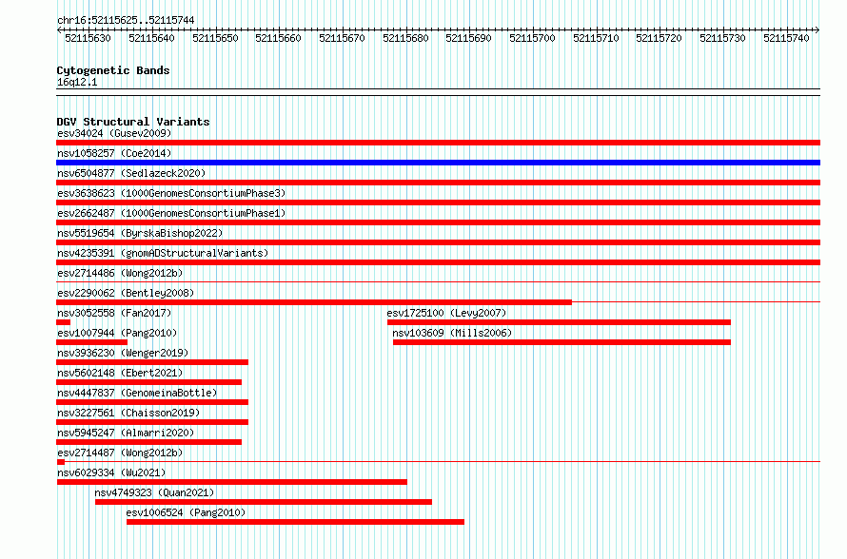
Task: Select the esv2290062 (Bentley2008) label
Action: (x=126, y=293)
